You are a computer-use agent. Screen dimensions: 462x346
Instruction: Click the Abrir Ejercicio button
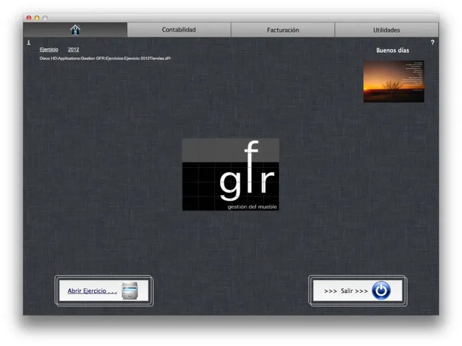click(x=104, y=291)
